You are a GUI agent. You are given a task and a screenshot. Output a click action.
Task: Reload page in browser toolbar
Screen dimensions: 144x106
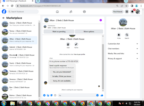pos(12,6)
